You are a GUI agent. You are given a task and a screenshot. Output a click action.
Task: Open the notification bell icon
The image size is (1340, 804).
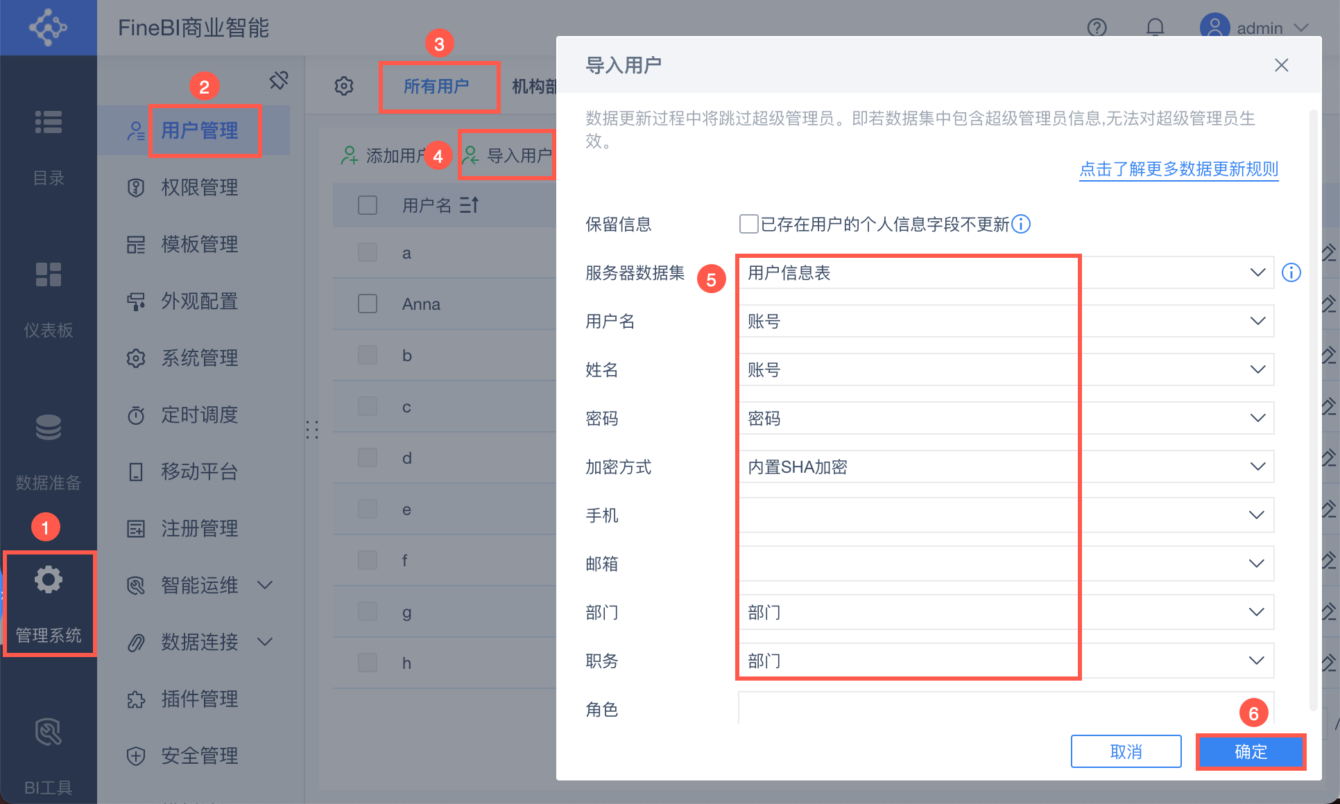(1155, 28)
